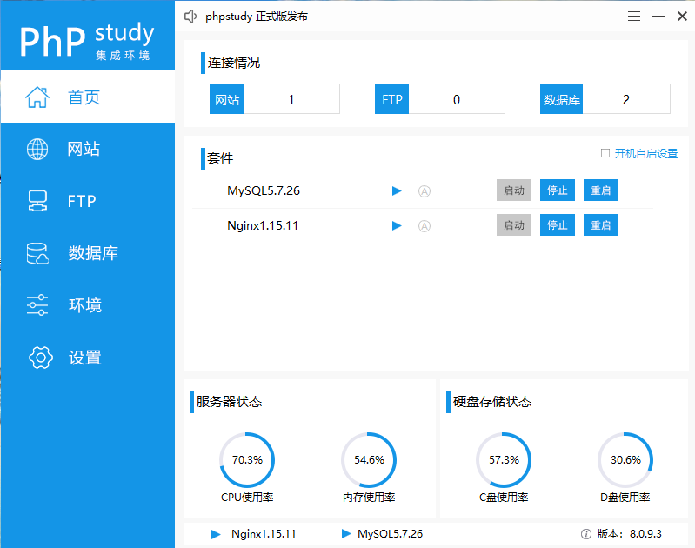Click the 版本: 8.0.9.3 text
This screenshot has height=548, width=695.
point(629,534)
